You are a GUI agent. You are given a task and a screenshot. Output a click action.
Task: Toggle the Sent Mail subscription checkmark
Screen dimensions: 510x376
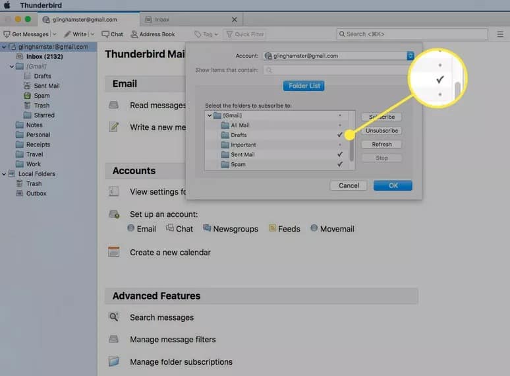[340, 154]
